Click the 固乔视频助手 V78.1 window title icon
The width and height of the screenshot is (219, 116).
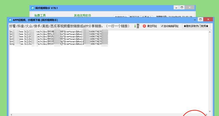(33, 8)
